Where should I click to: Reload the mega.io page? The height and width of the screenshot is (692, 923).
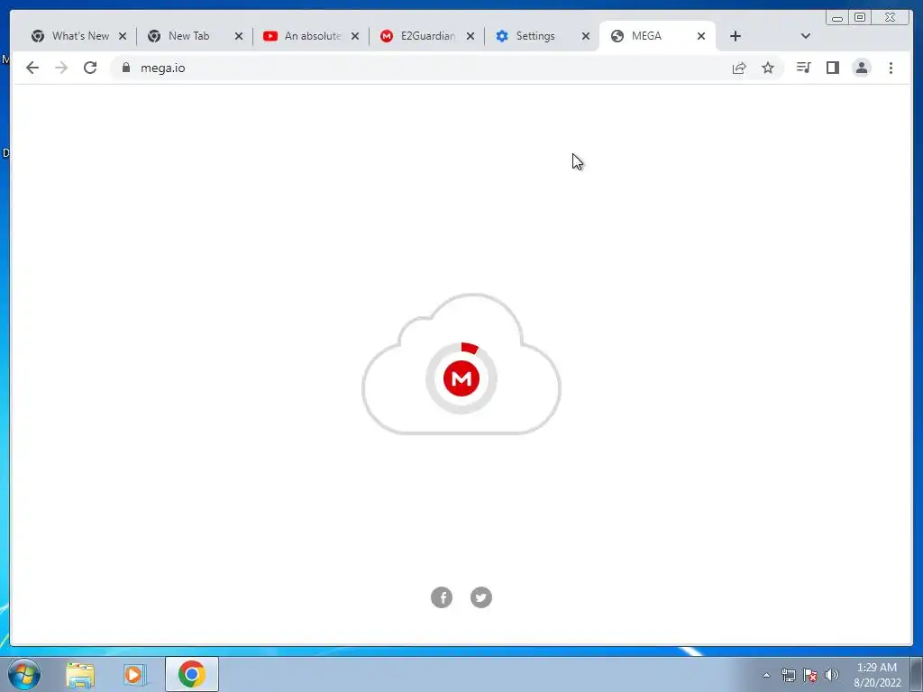(90, 68)
